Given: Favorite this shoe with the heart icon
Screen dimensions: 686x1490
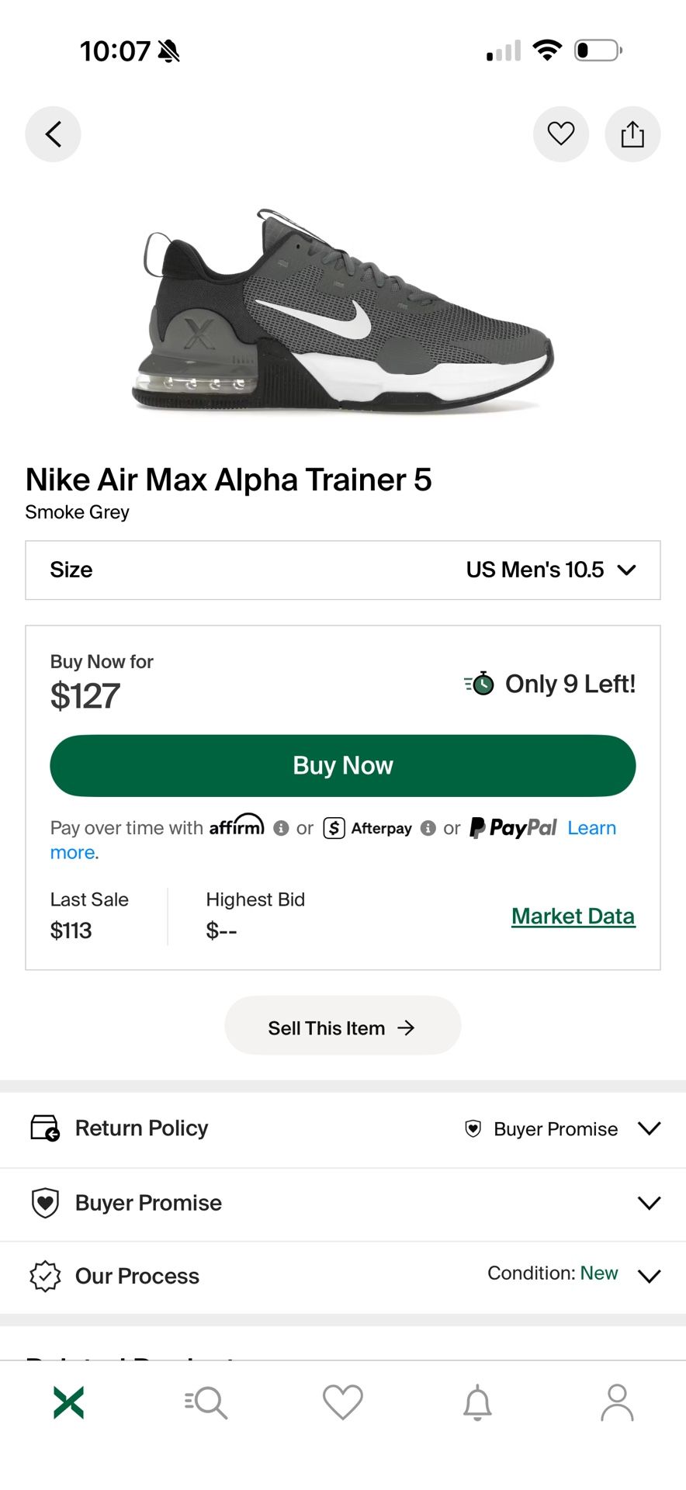Looking at the screenshot, I should click(560, 134).
